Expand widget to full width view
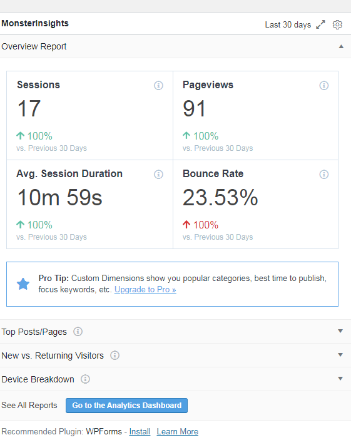This screenshot has width=351, height=440. [x=320, y=24]
